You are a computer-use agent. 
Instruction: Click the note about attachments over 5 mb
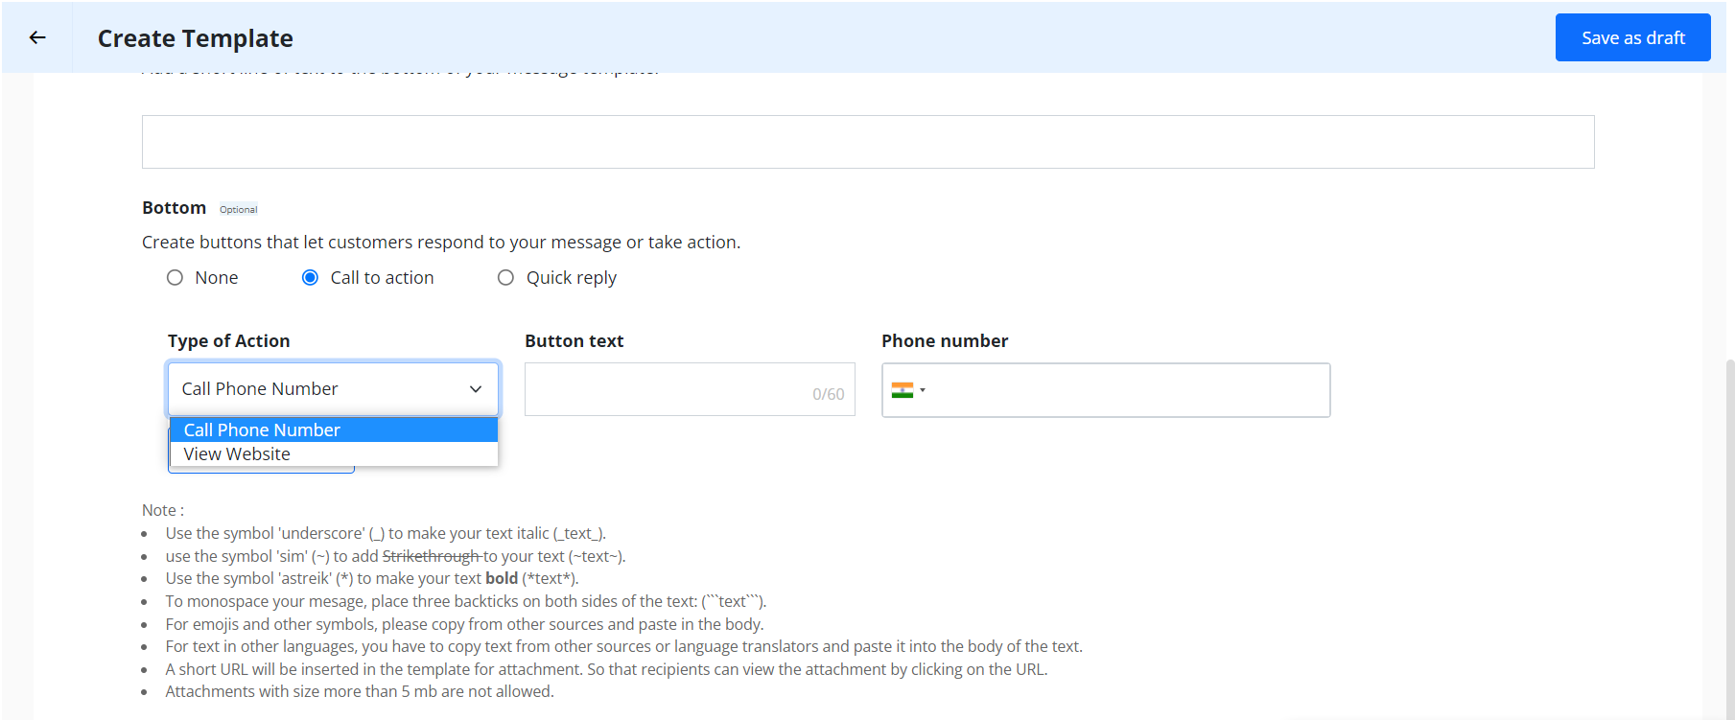tap(360, 692)
